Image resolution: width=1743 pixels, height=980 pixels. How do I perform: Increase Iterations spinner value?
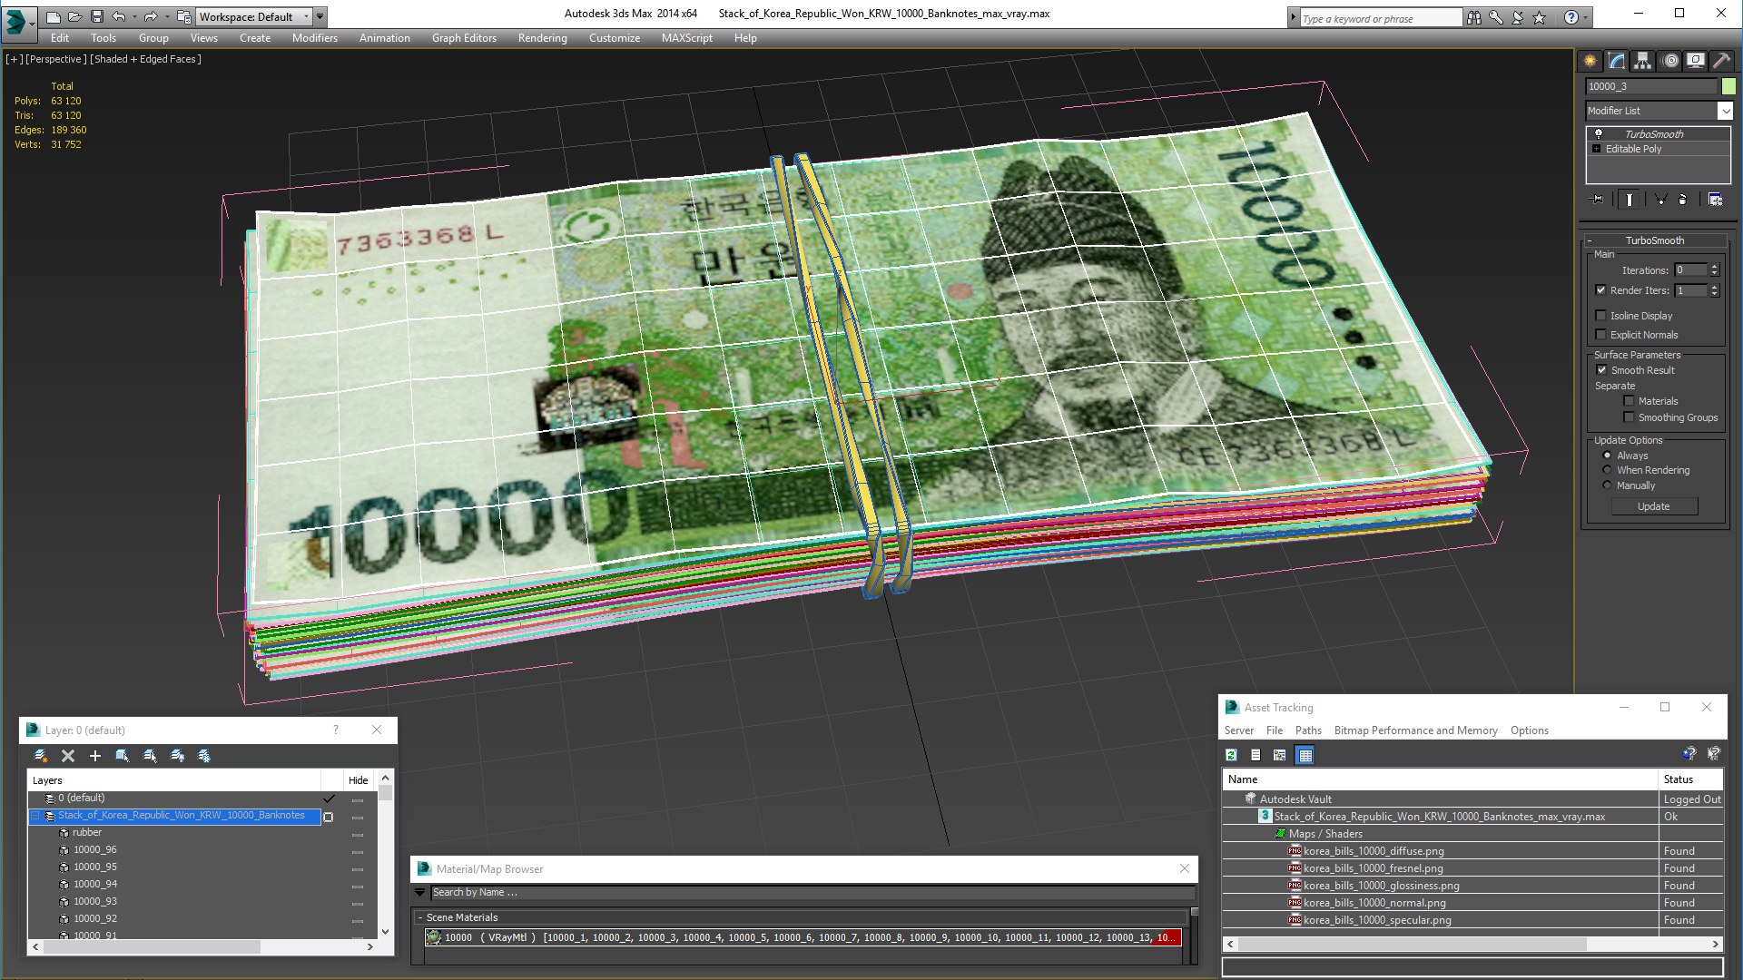pos(1714,267)
